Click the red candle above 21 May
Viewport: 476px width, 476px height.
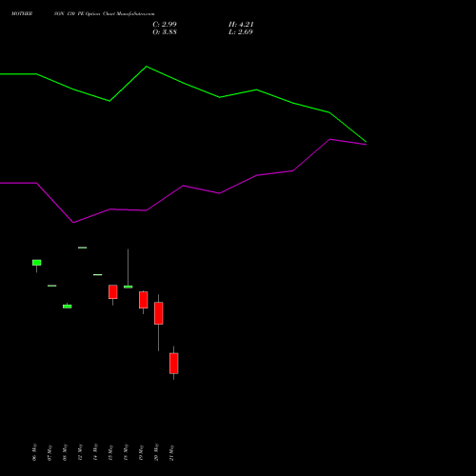[x=173, y=364]
